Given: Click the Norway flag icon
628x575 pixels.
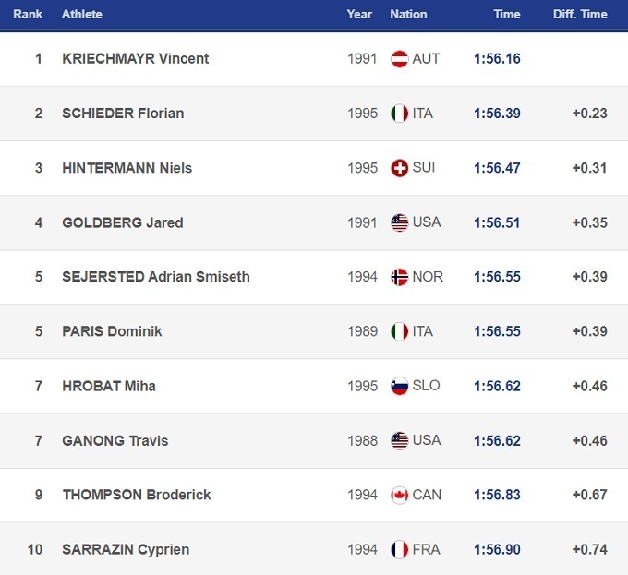Looking at the screenshot, I should 400,277.
